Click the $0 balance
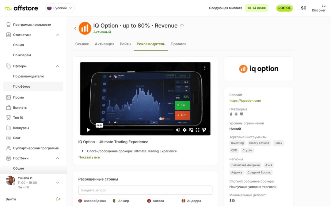This screenshot has height=207, width=331. coord(303,8)
